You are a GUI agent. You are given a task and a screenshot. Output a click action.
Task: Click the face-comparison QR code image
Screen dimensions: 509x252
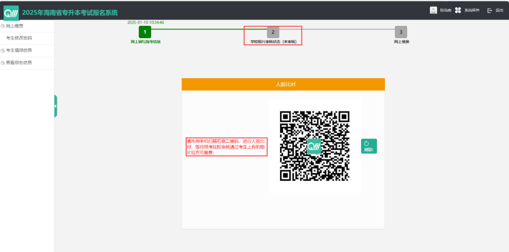pos(314,146)
